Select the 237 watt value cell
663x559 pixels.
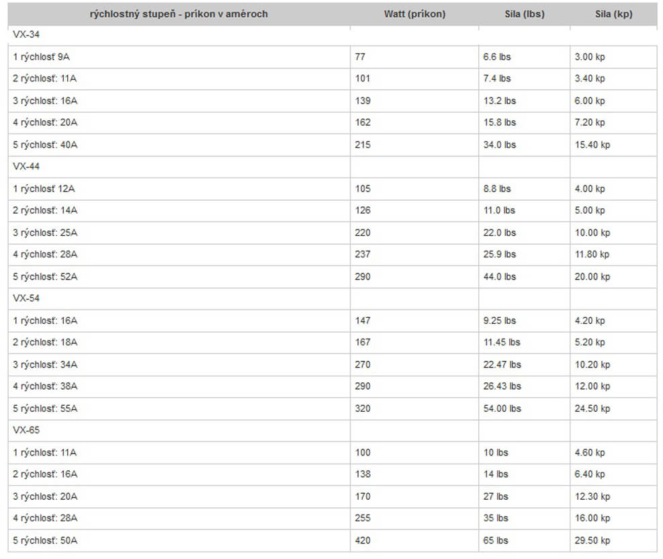click(x=363, y=254)
